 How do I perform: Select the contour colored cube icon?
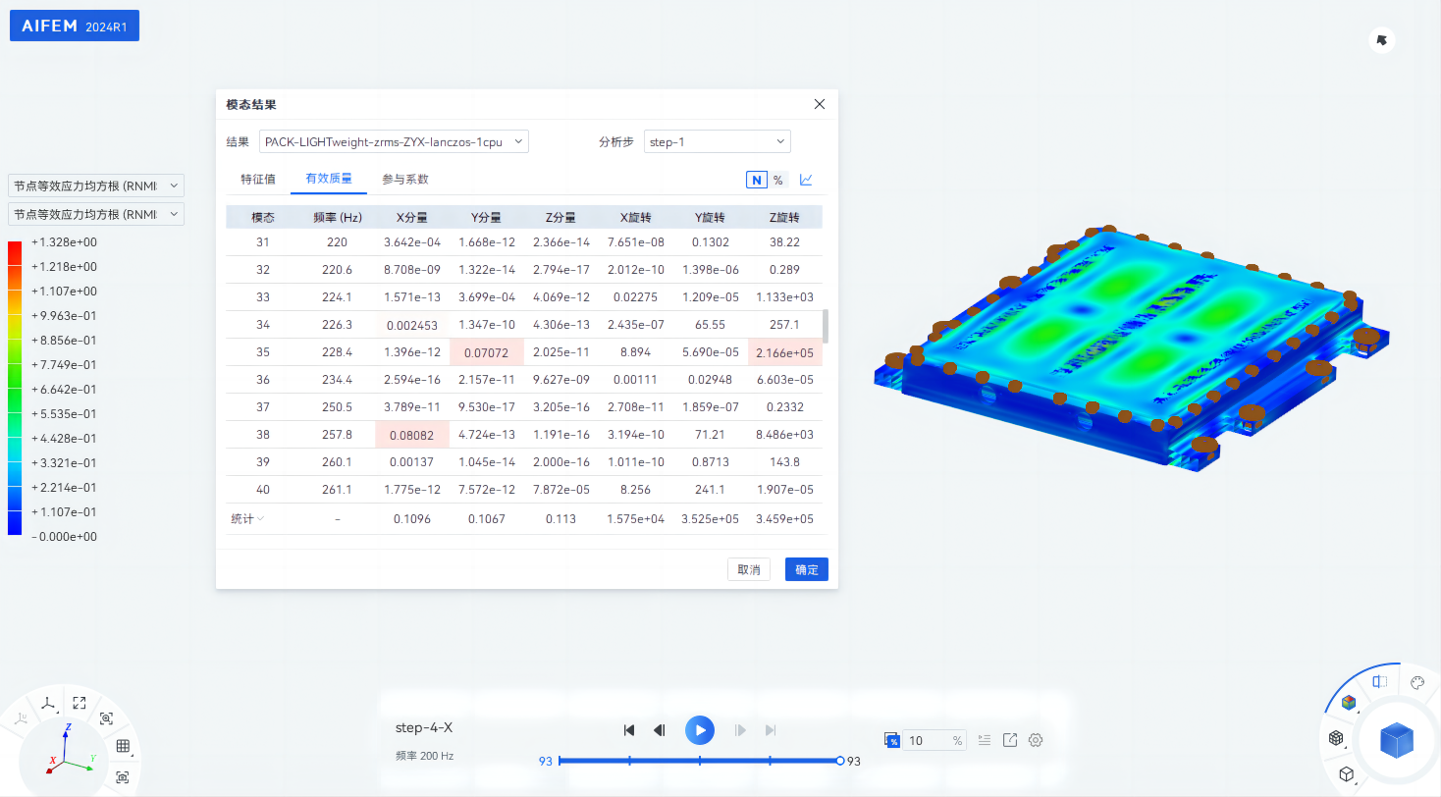pyautogui.click(x=1349, y=703)
